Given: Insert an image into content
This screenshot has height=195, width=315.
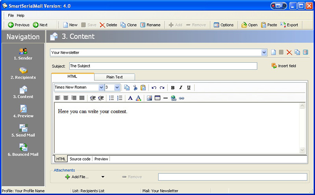Looking at the screenshot, I should 149,98.
